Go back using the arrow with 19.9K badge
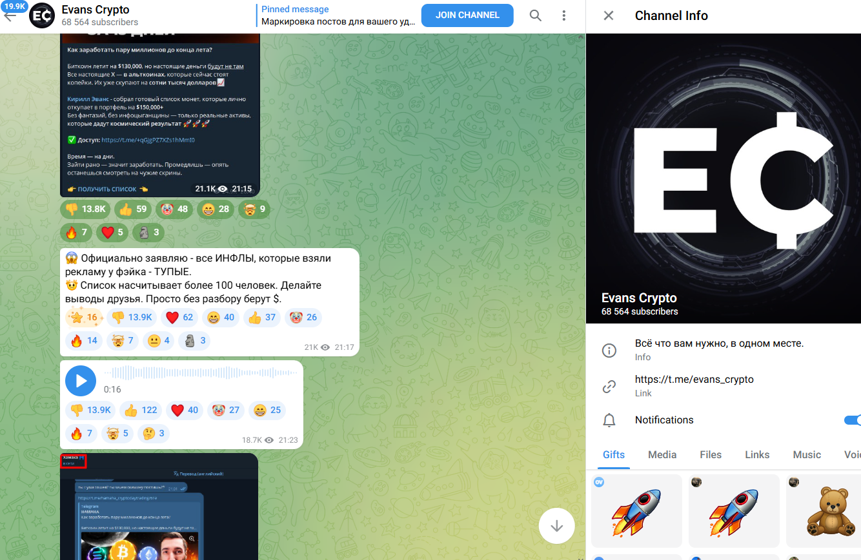Viewport: 861px width, 560px height. point(10,15)
